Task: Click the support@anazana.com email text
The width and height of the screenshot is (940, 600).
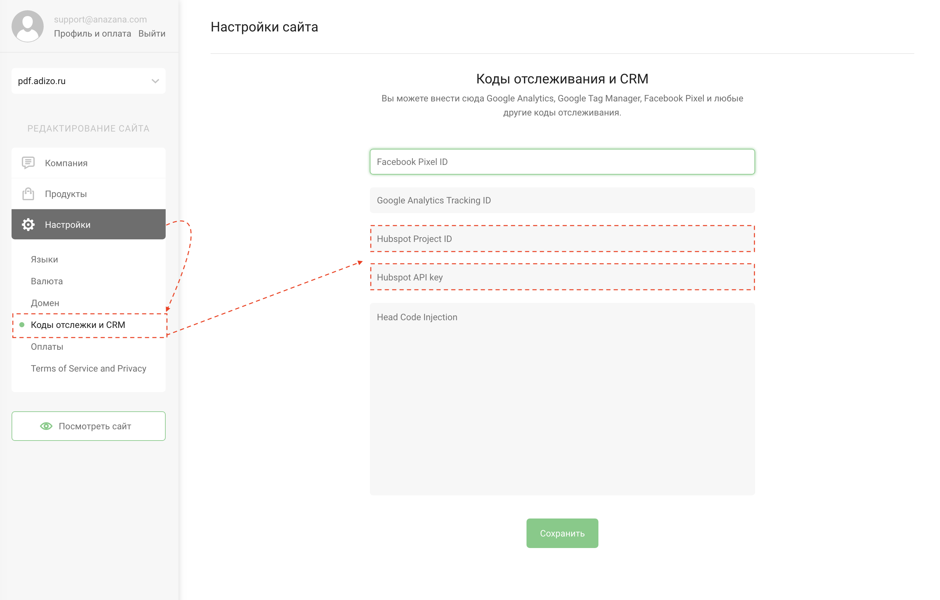Action: 100,20
